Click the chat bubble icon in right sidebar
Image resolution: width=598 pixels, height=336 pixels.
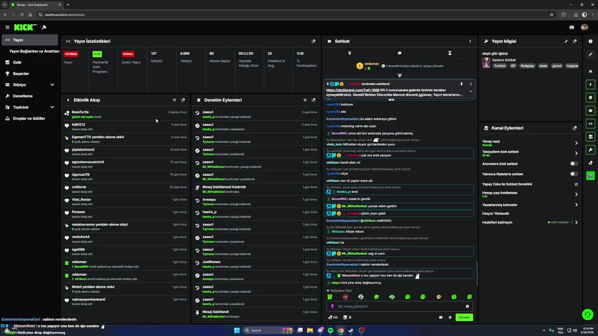pos(591,111)
